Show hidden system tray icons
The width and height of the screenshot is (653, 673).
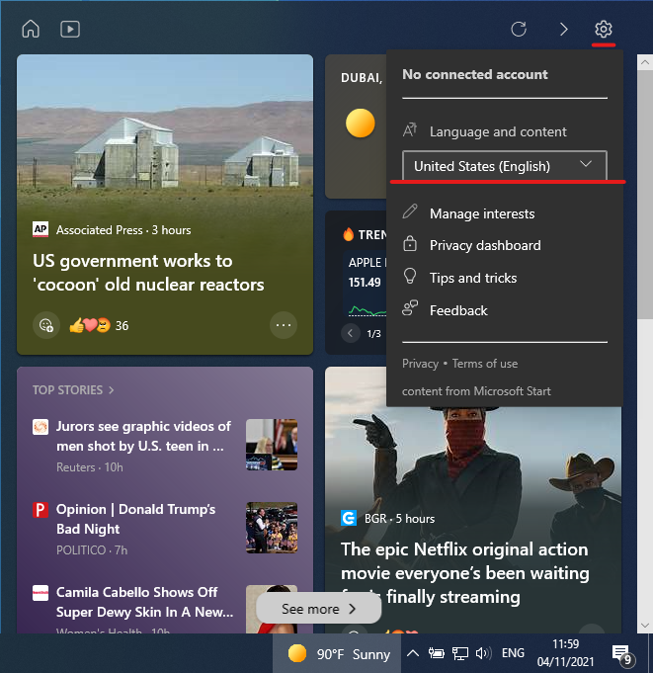(413, 653)
